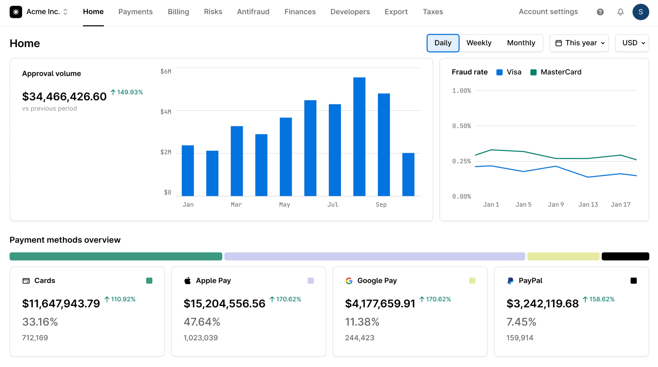Click the black PayPal bar segment
This screenshot has height=367, width=658.
tap(625, 256)
